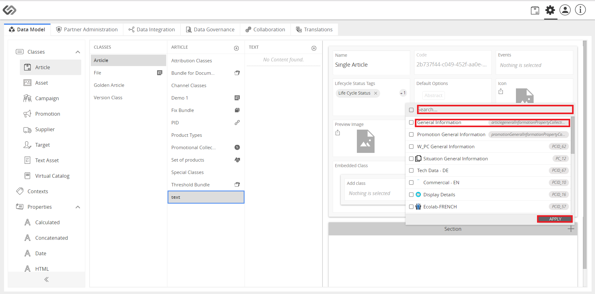This screenshot has width=595, height=294.
Task: Click dropdown list vertical scrollbar
Action: click(x=573, y=135)
